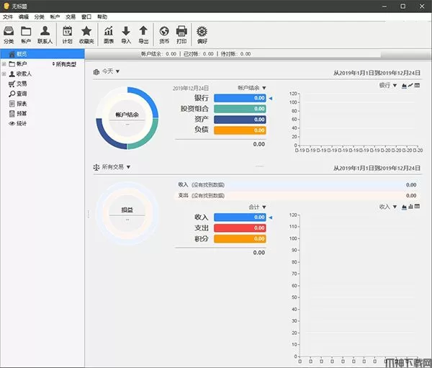Click the blue 收入 total bar
Screen dimensions: 432x368
click(x=240, y=217)
